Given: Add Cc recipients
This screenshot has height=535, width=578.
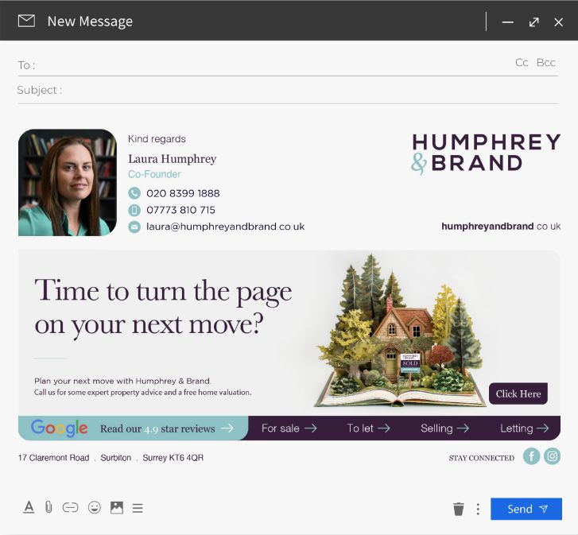Looking at the screenshot, I should (522, 63).
